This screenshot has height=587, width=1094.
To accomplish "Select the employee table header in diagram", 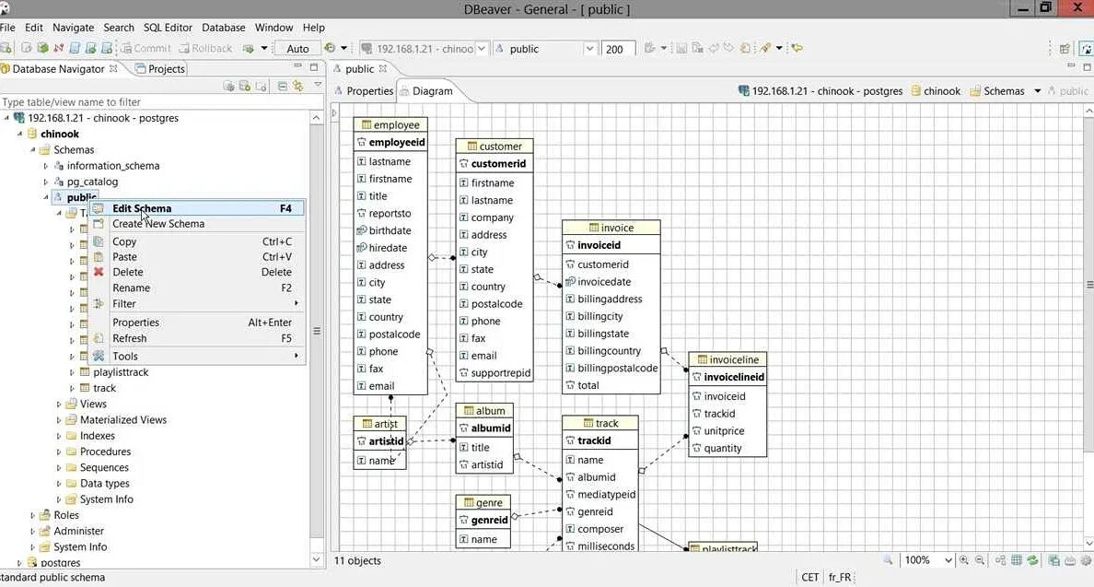I will [390, 125].
